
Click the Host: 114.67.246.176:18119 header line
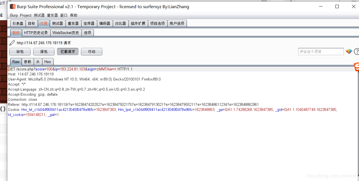coord(31,74)
